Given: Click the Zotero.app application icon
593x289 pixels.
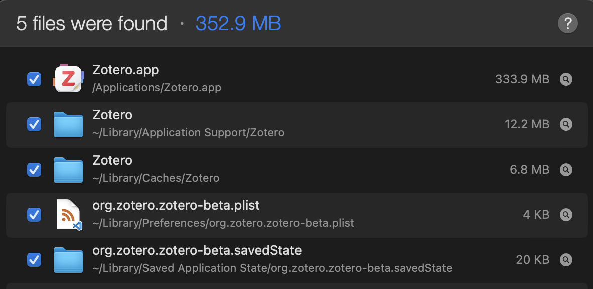Looking at the screenshot, I should [68, 79].
